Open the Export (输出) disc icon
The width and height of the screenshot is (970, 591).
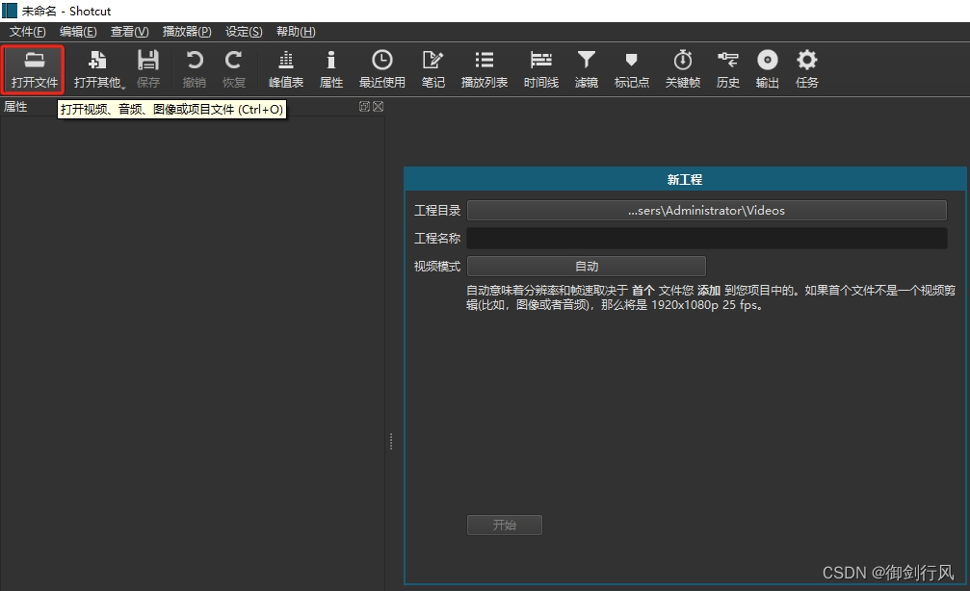[767, 68]
